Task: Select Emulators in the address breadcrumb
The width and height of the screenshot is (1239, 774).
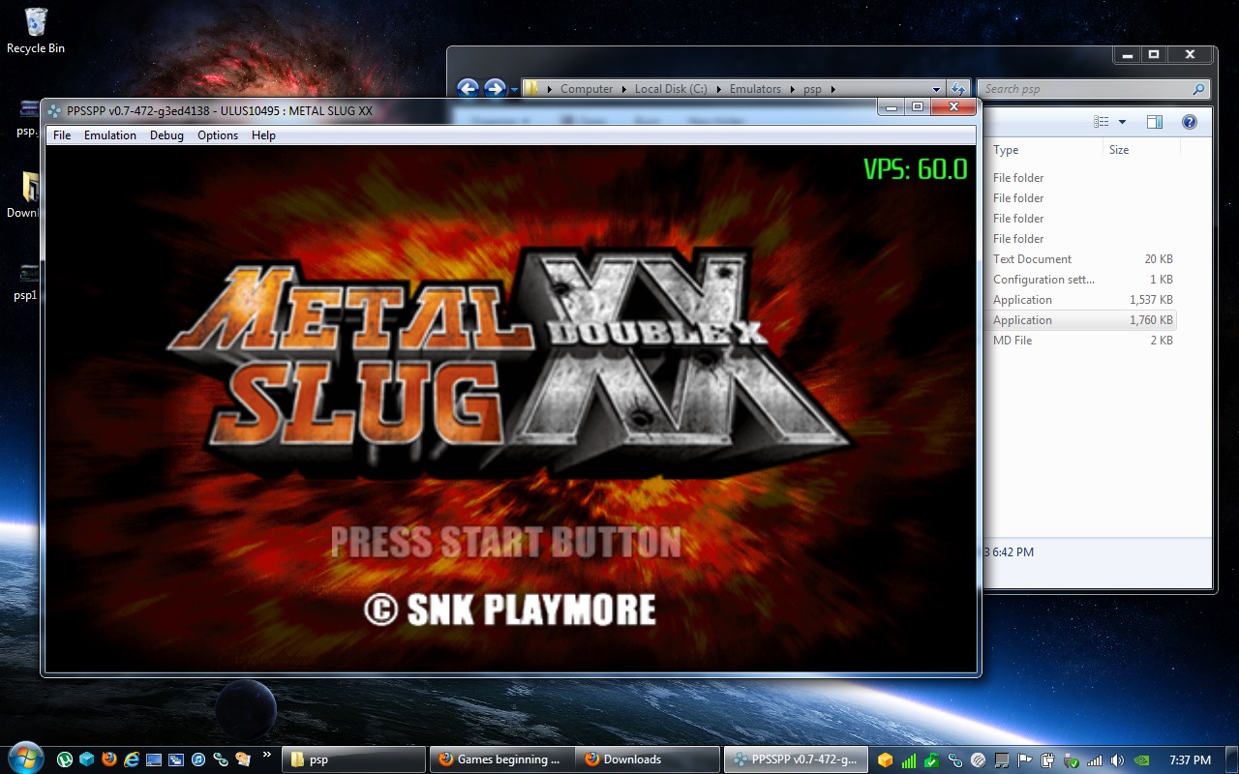Action: [x=755, y=89]
